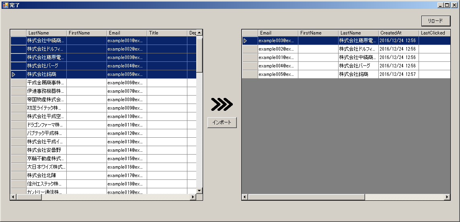Select row 株式会社バーグ in left grid
The width and height of the screenshot is (460, 222).
pyautogui.click(x=103, y=66)
